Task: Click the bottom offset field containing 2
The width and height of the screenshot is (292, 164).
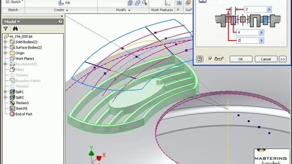Action: click(x=247, y=41)
